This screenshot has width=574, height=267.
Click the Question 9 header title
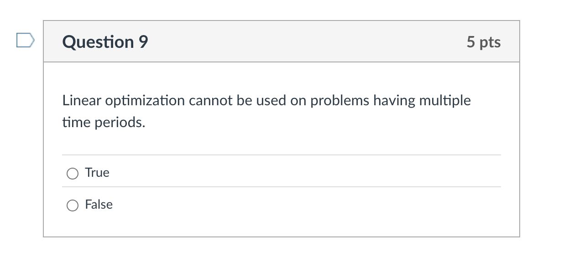point(104,41)
